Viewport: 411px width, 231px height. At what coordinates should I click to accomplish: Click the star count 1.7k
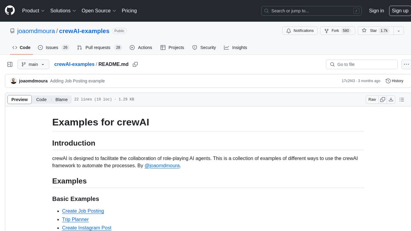(x=384, y=31)
